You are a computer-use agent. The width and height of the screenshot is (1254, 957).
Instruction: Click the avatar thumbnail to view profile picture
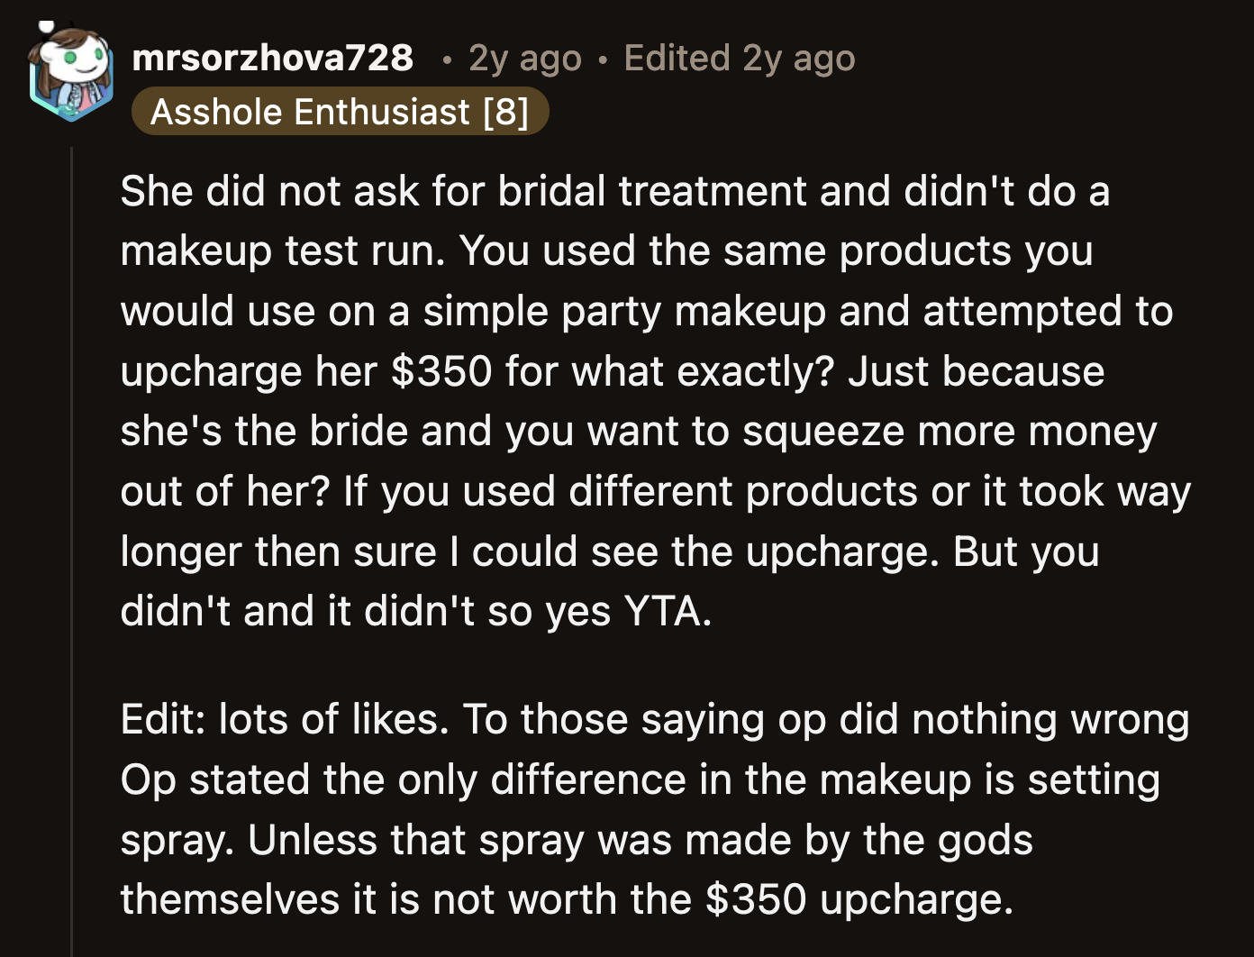point(72,68)
